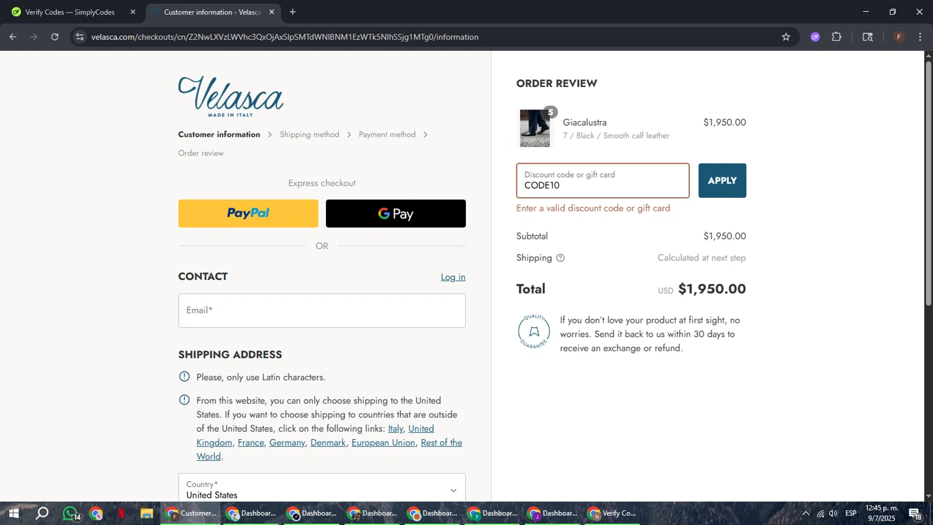The width and height of the screenshot is (933, 525).
Task: Pay with the Google Pay button
Action: (x=396, y=213)
